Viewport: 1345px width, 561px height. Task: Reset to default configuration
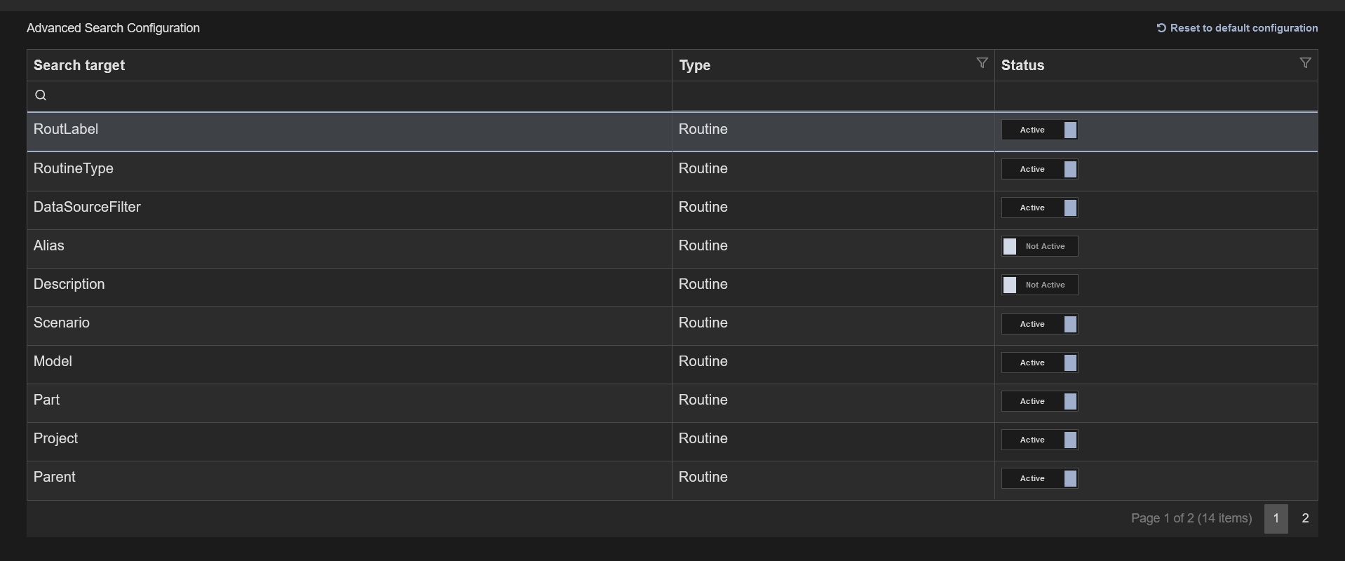(1243, 28)
